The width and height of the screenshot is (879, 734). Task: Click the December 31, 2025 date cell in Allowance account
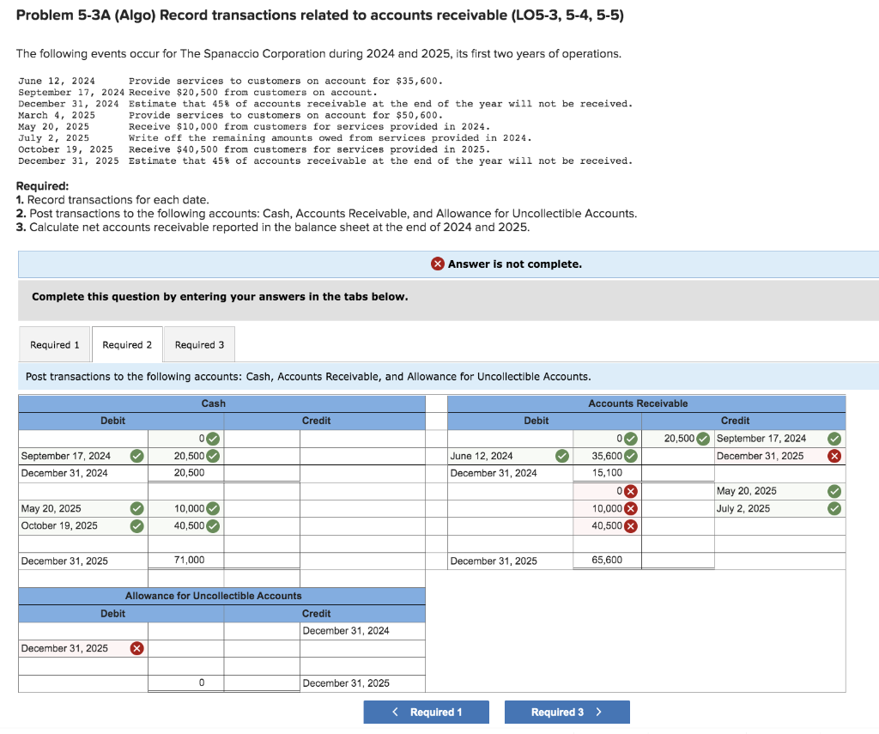click(x=64, y=648)
